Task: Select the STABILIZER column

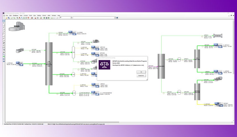Action: (x=161, y=66)
